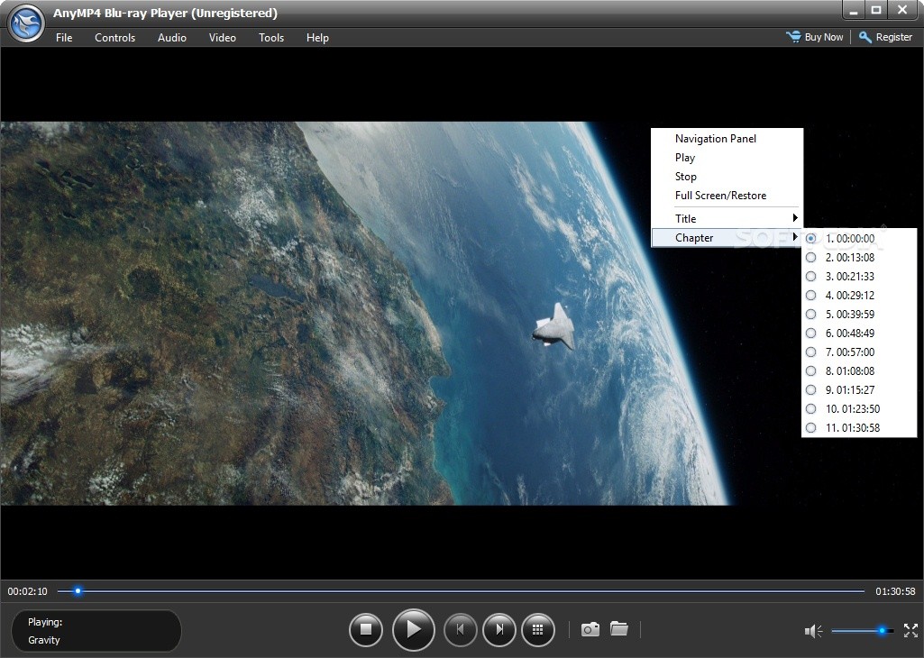Skip to next chapter button
The height and width of the screenshot is (658, 924).
(499, 630)
